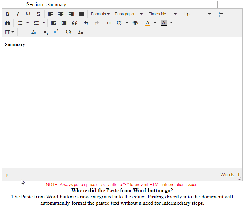The height and width of the screenshot is (207, 247).
Task: Open the source code view
Action: click(x=109, y=23)
